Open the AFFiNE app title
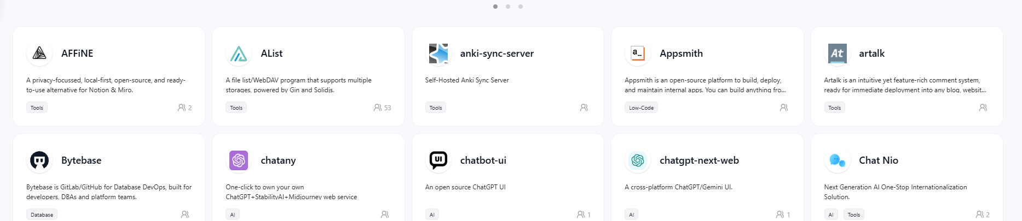The image size is (1022, 221). pos(77,53)
